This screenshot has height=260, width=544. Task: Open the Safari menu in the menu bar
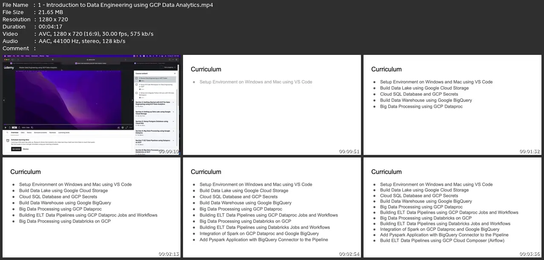pyautogui.click(x=9, y=56)
